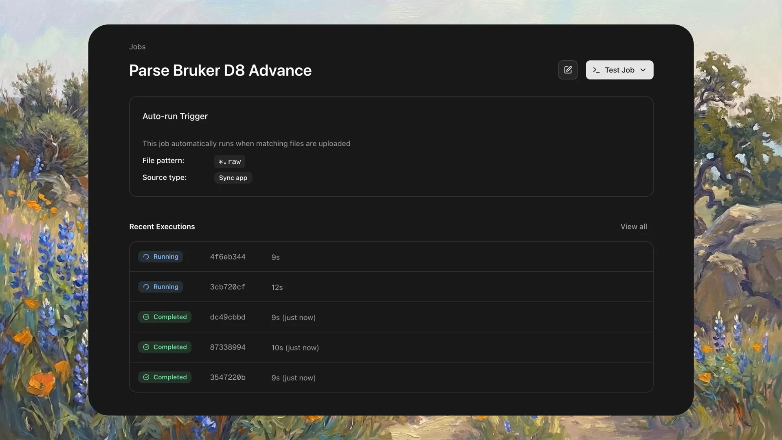Click the spinner icon on execution 4f6eb344
782x440 pixels.
(146, 257)
